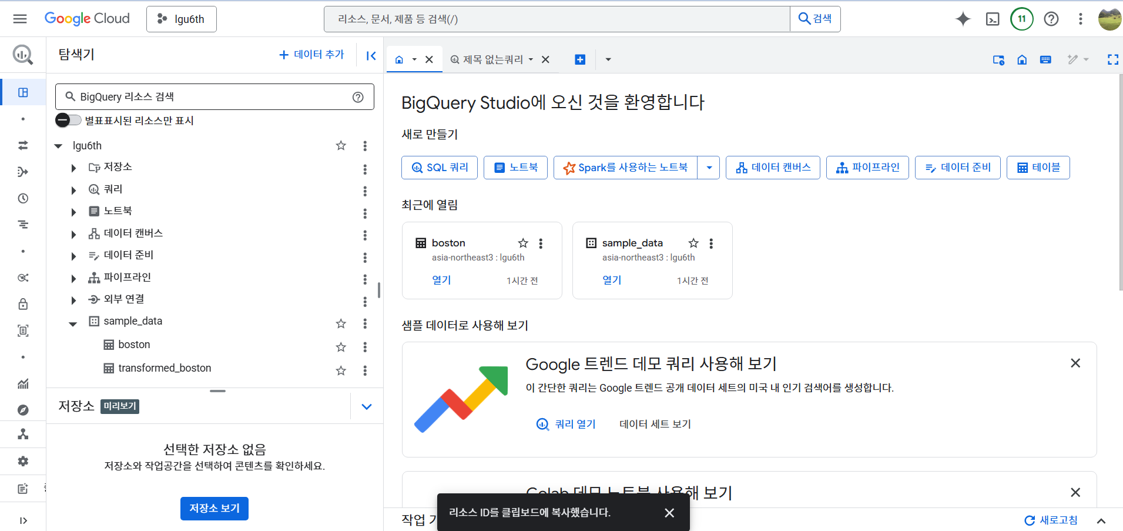Click the 저장소 보기 button

(214, 508)
